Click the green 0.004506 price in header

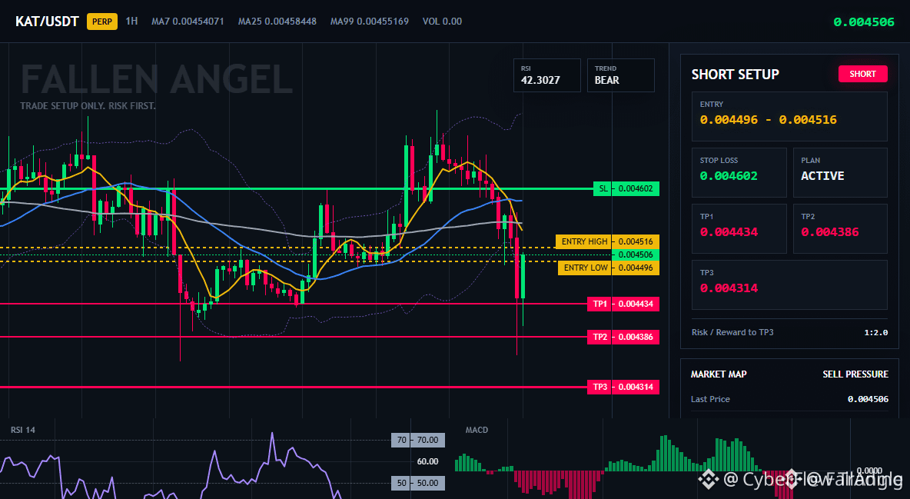tap(864, 22)
